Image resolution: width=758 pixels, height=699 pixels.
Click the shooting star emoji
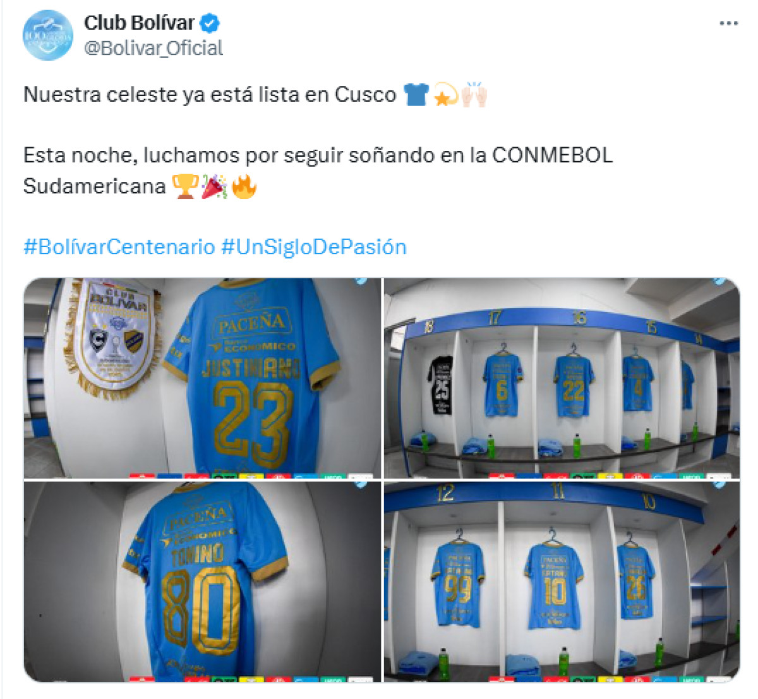(445, 94)
